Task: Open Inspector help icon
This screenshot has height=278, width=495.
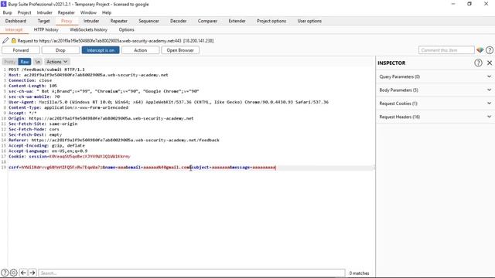Action: 478,63
